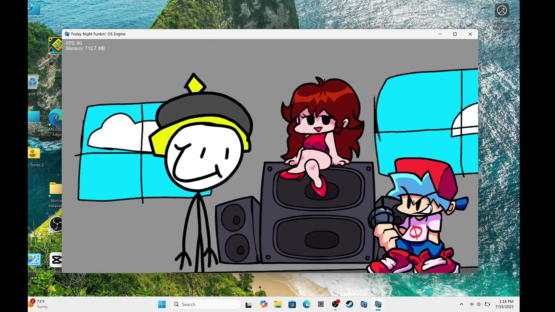Open File Explorer from the taskbar
This screenshot has height=312, width=555.
click(278, 304)
